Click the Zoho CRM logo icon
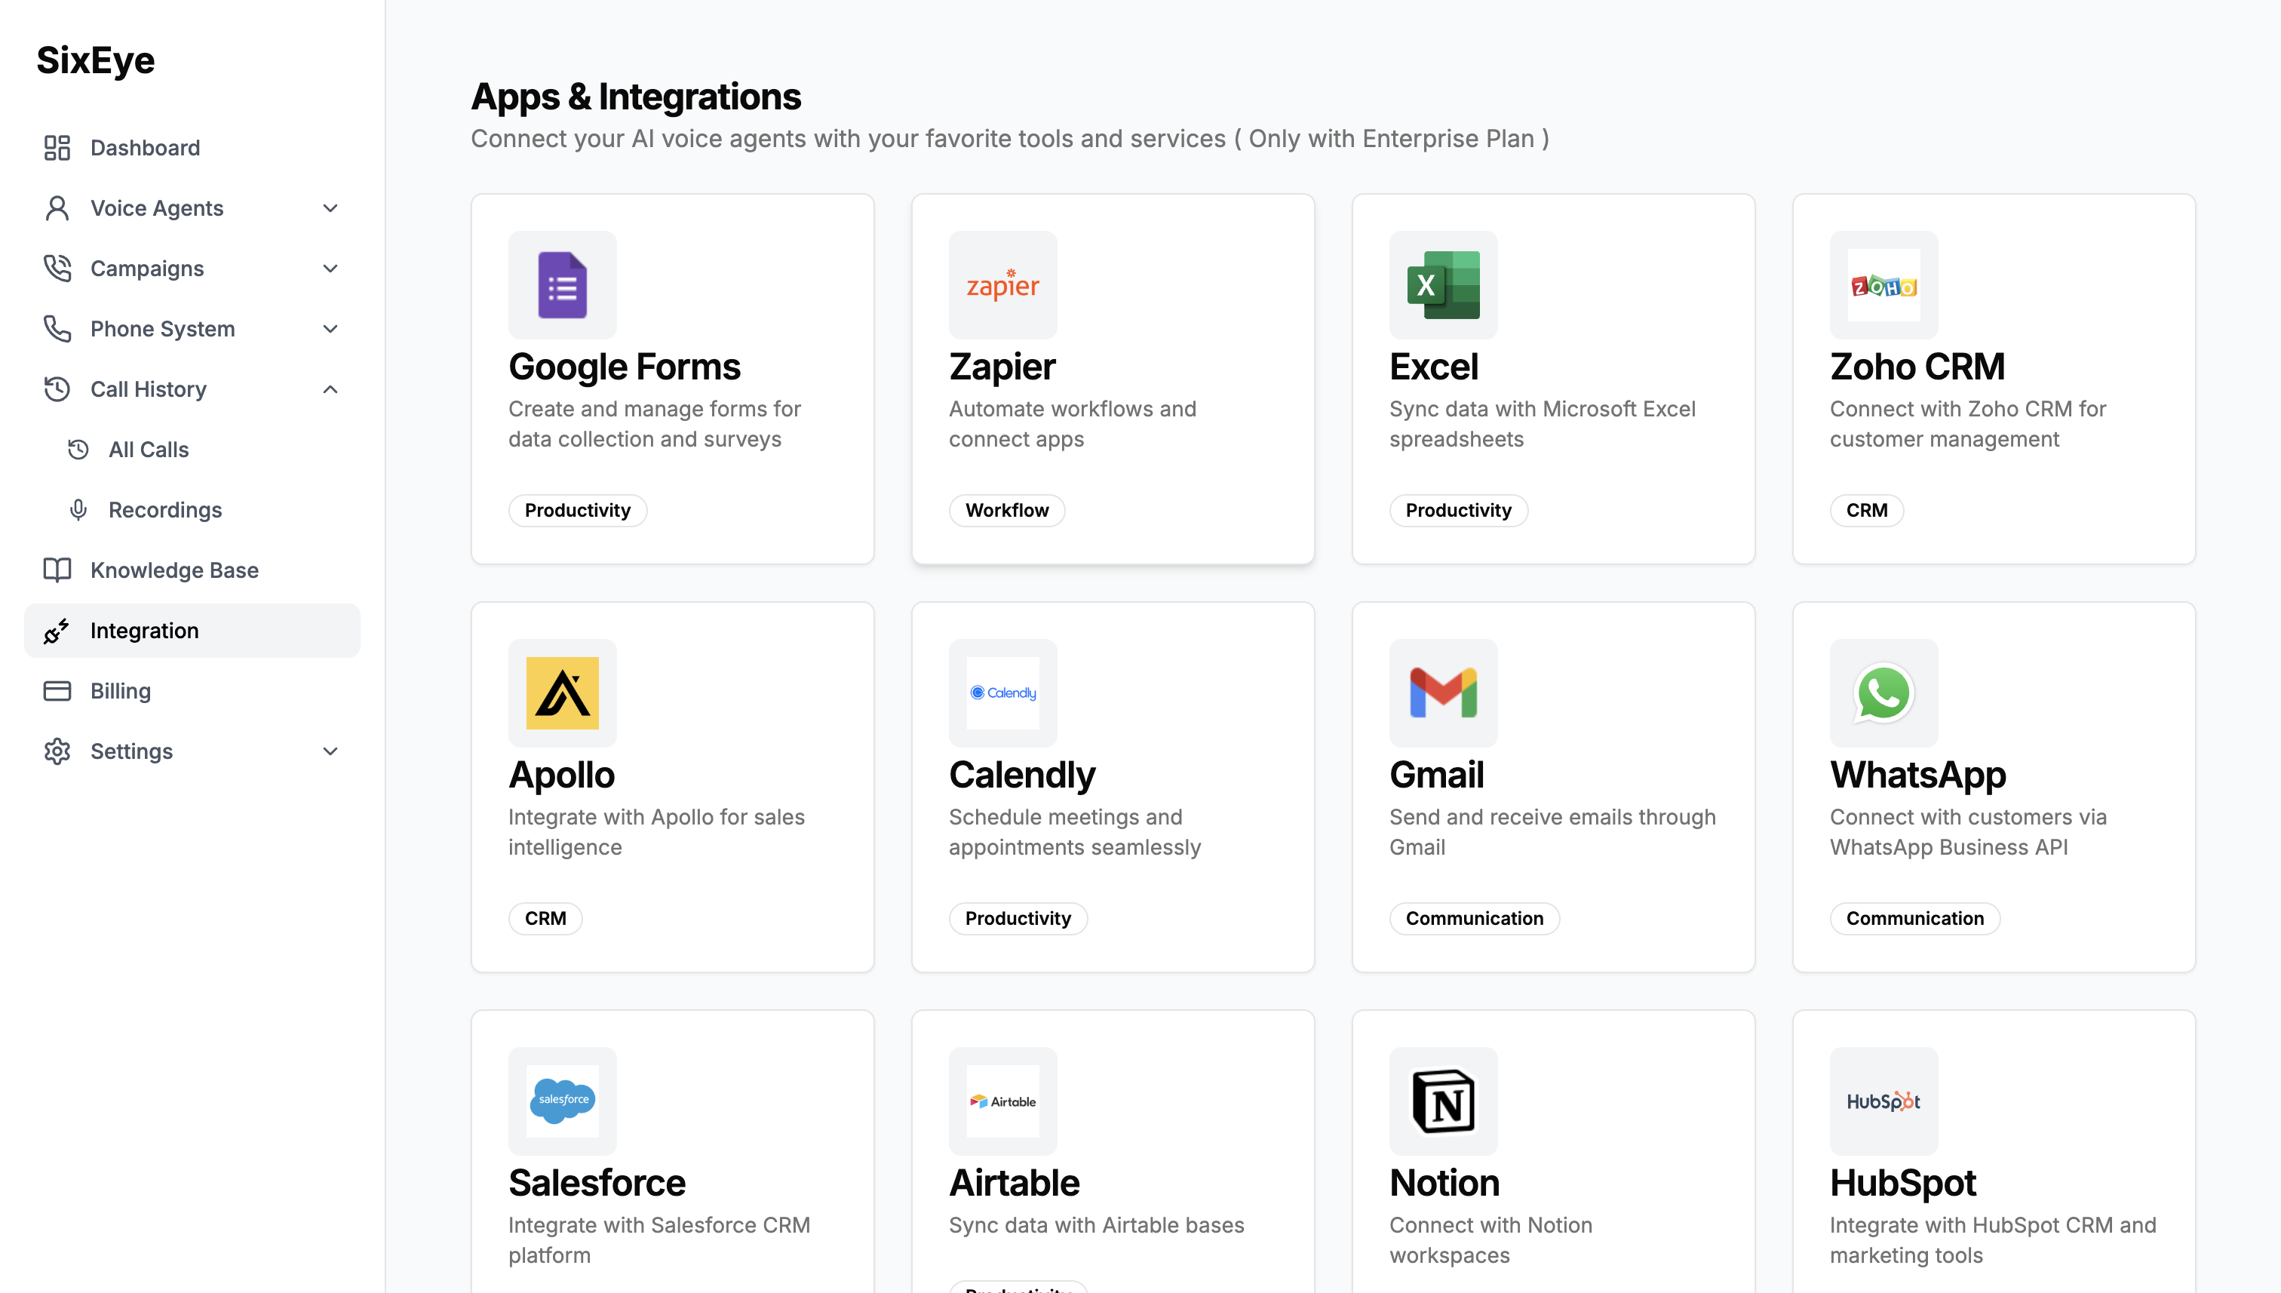This screenshot has width=2281, height=1293. click(x=1883, y=285)
